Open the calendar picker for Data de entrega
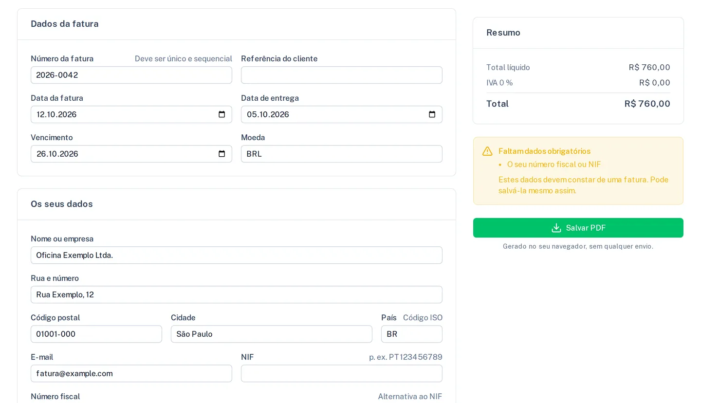The width and height of the screenshot is (701, 403). 432,114
